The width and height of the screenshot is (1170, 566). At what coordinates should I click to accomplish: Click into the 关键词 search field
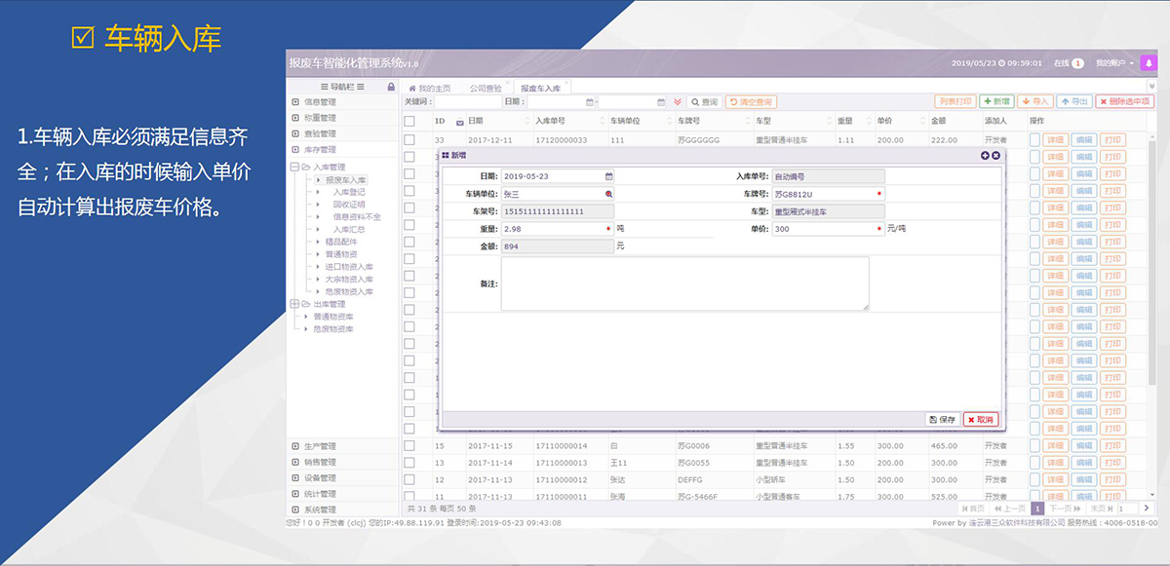pos(466,101)
